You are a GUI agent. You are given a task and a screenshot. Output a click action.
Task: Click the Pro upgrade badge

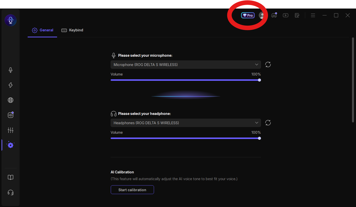[248, 15]
